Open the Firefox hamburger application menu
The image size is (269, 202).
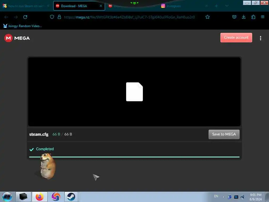[262, 17]
